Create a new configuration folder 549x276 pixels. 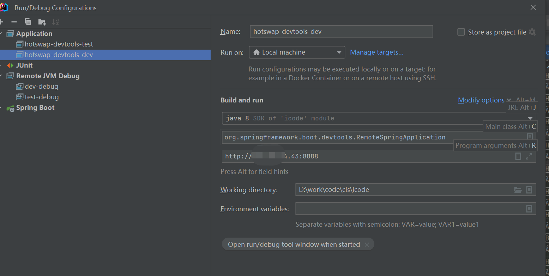42,22
